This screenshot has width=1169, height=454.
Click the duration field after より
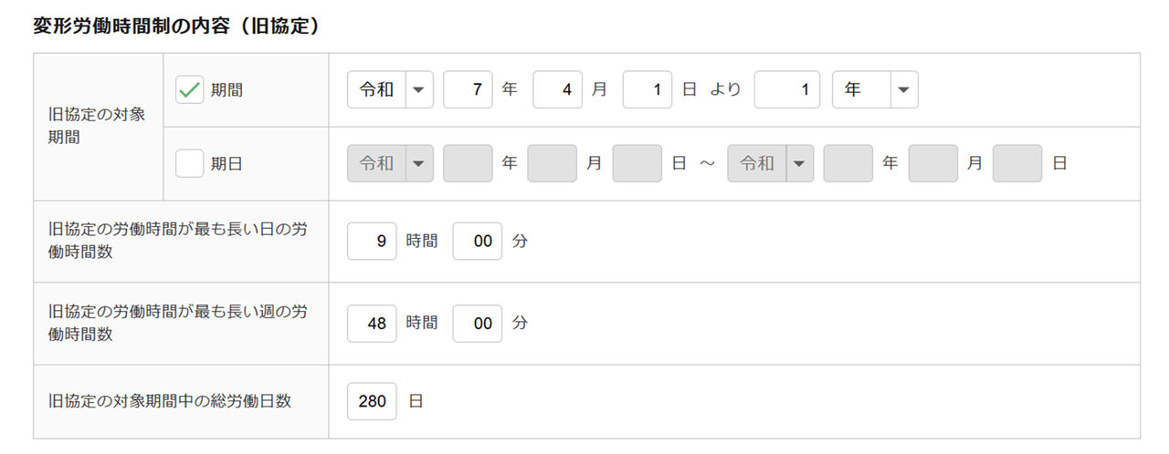(787, 90)
